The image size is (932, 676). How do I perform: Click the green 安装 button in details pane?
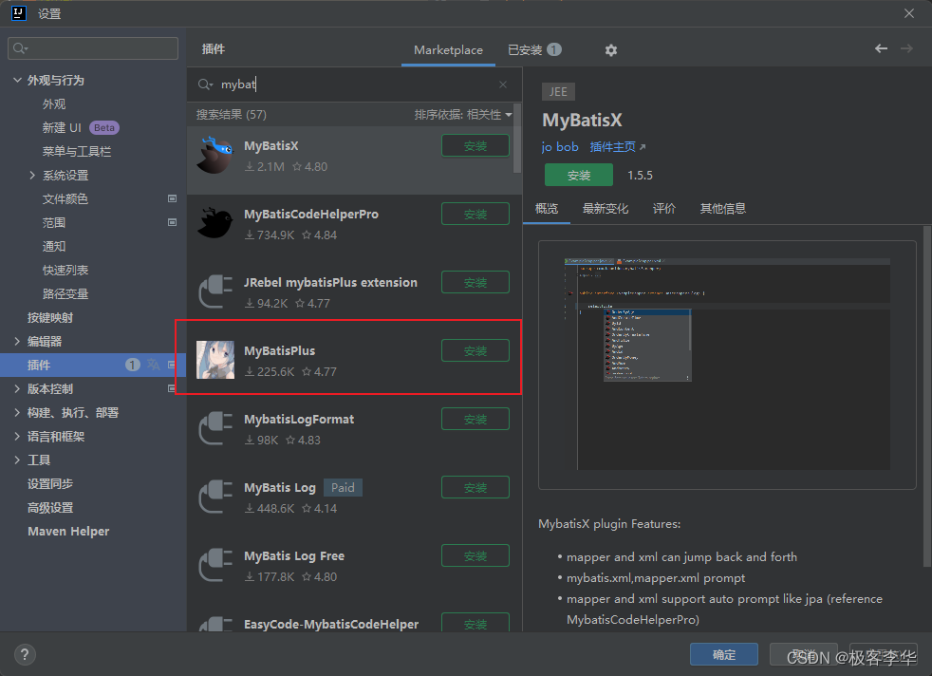tap(578, 175)
